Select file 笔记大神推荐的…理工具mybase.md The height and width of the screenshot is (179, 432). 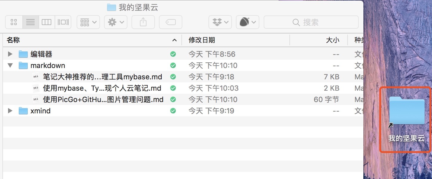coord(103,77)
